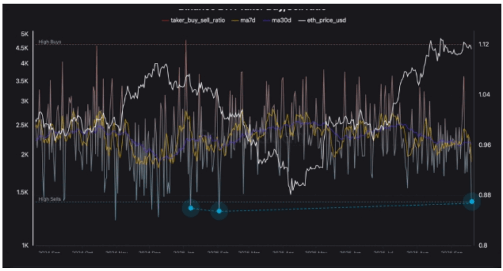Click the "High Sells" threshold label

[x=50, y=199]
